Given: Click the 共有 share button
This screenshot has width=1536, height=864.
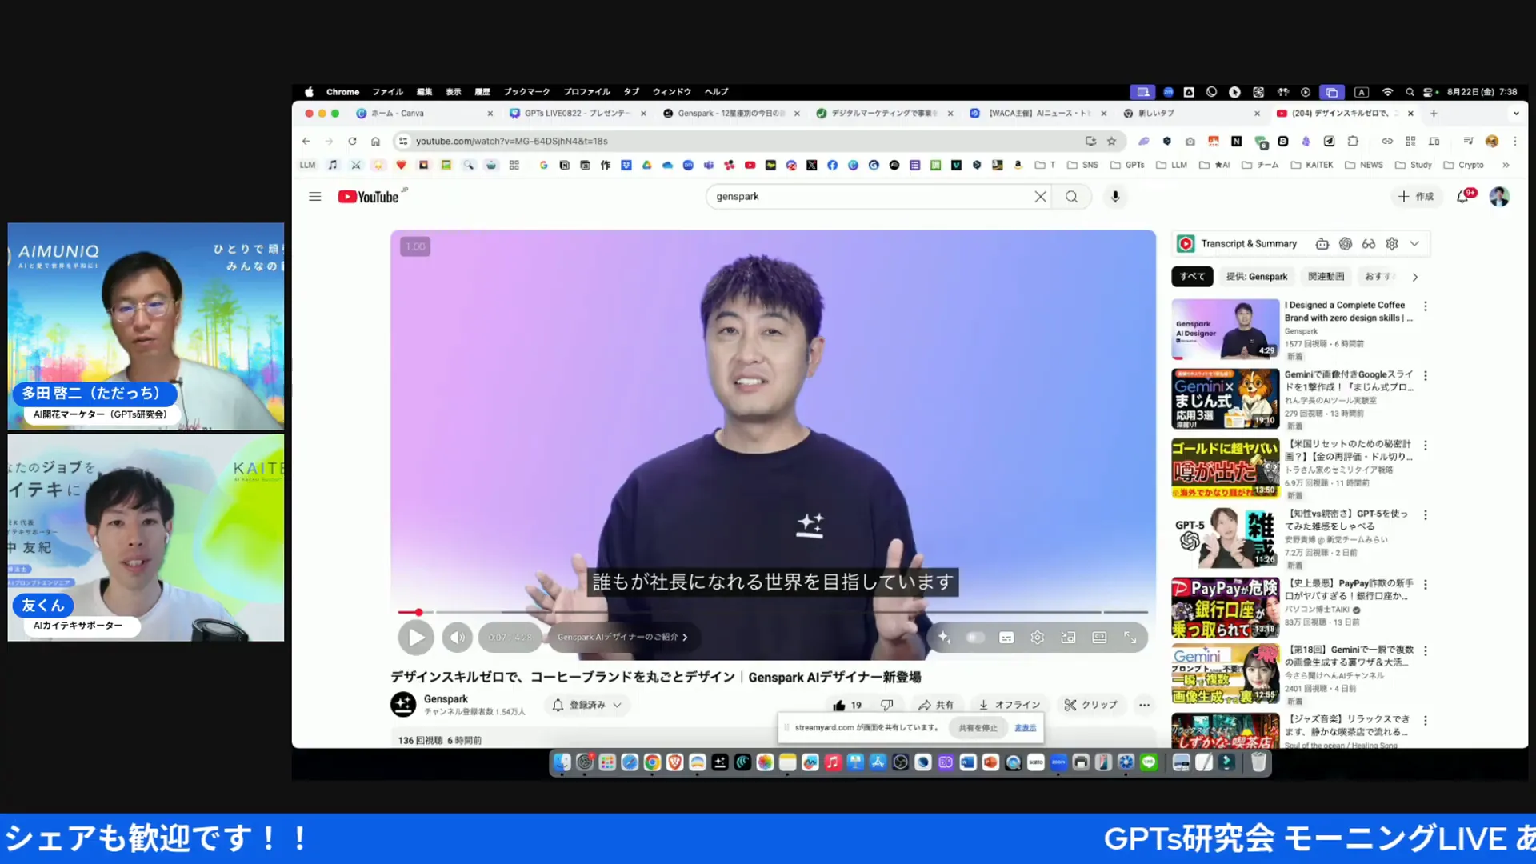Looking at the screenshot, I should [936, 705].
